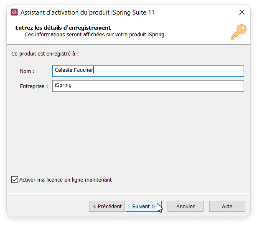Toggle the online license activation checkbox
The width and height of the screenshot is (257, 225).
(15, 180)
